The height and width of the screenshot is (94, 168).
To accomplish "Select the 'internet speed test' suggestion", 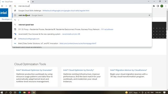I will tap(82, 25).
